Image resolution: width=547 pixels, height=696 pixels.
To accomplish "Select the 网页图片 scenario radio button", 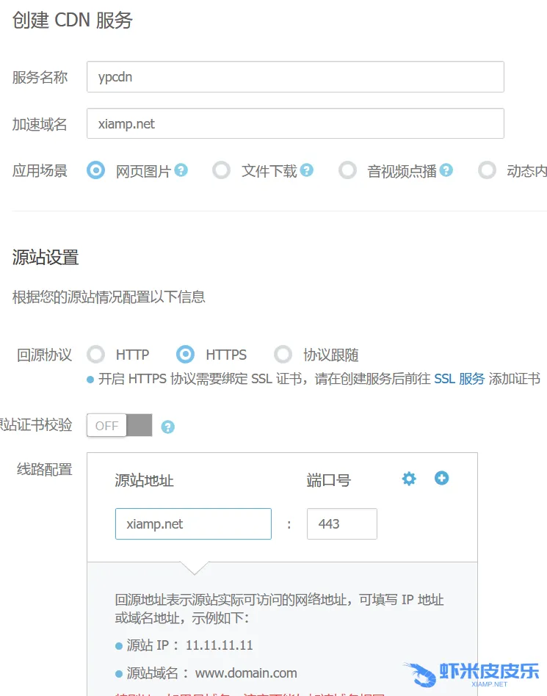I will (95, 170).
